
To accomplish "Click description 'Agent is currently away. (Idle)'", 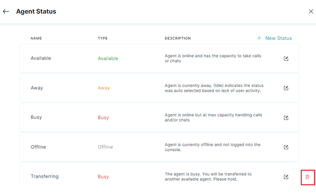I will [214, 88].
